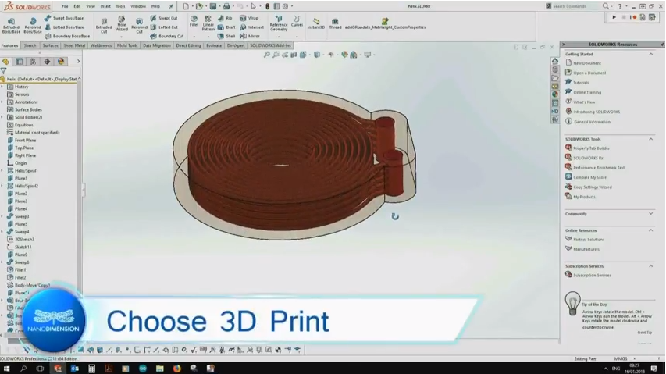Select the Extruded Boss/Base tool
Viewport: 666px width, 374px height.
(11, 26)
